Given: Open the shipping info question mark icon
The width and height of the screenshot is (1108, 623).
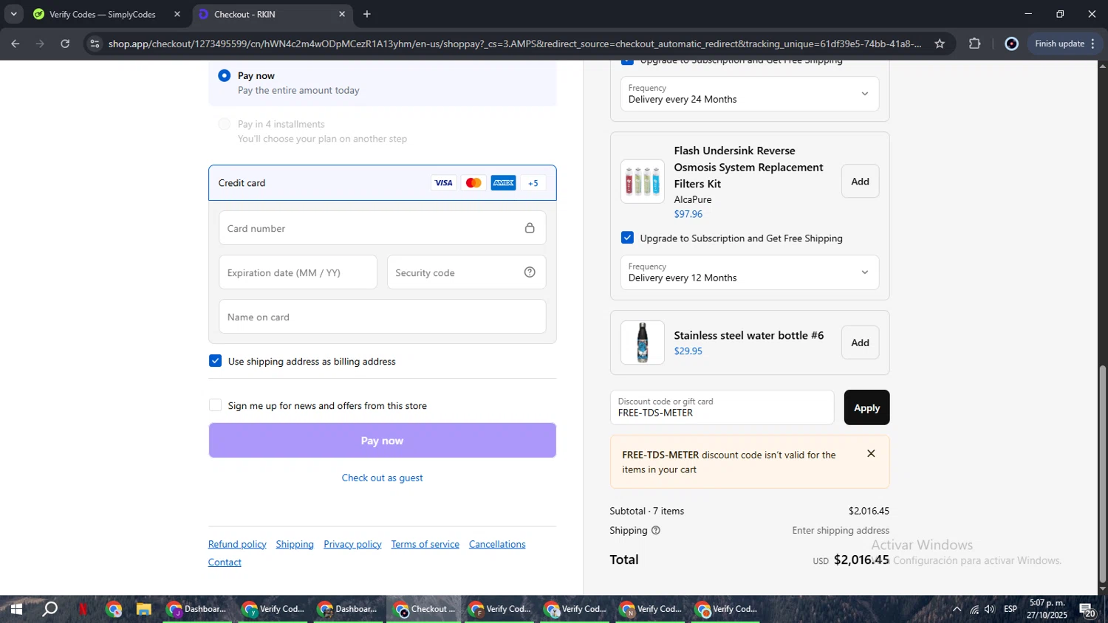Looking at the screenshot, I should pyautogui.click(x=656, y=531).
